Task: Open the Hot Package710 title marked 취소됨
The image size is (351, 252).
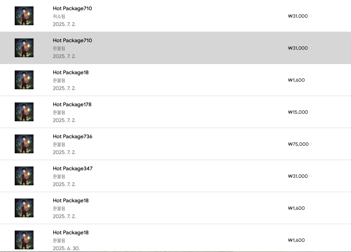Action: point(72,8)
